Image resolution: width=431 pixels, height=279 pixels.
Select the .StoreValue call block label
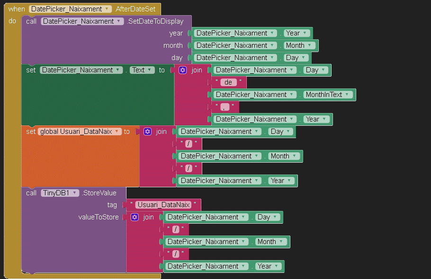tap(99, 193)
